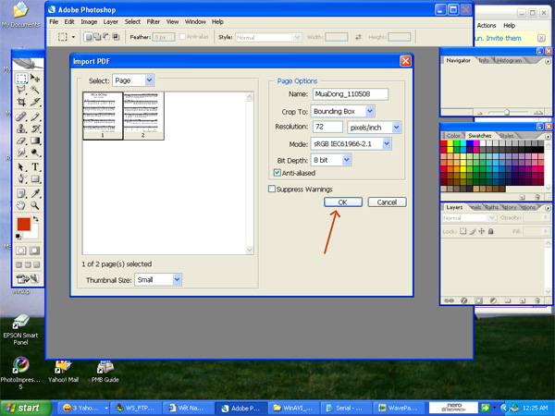
Task: Click the red foreground color swatch
Action: [24, 225]
